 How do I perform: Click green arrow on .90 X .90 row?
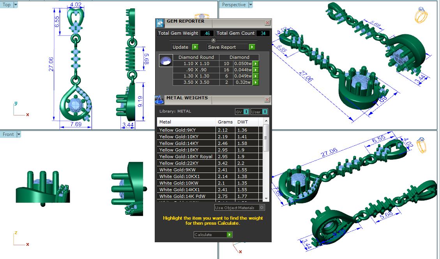pos(256,70)
